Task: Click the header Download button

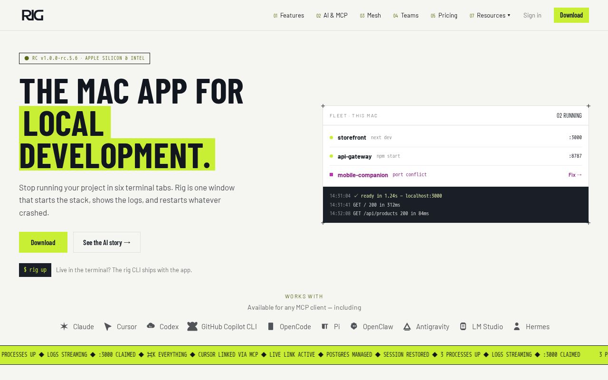Action: pyautogui.click(x=571, y=15)
